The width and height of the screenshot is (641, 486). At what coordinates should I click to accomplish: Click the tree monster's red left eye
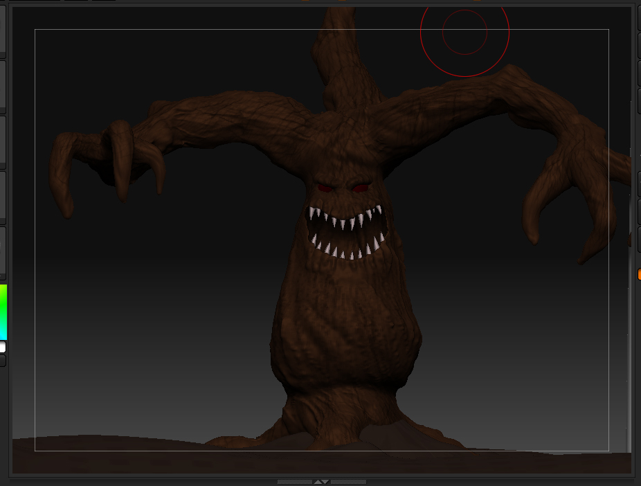[325, 188]
